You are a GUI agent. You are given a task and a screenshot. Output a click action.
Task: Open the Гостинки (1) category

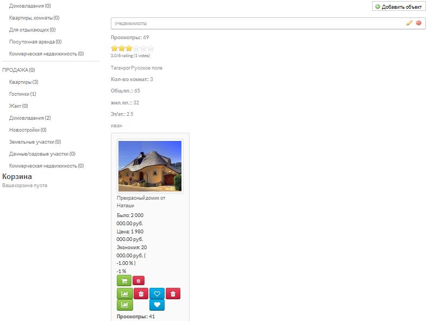click(x=22, y=94)
